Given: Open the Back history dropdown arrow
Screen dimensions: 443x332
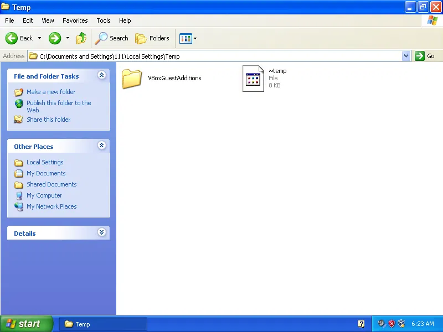Looking at the screenshot, I should pyautogui.click(x=39, y=38).
